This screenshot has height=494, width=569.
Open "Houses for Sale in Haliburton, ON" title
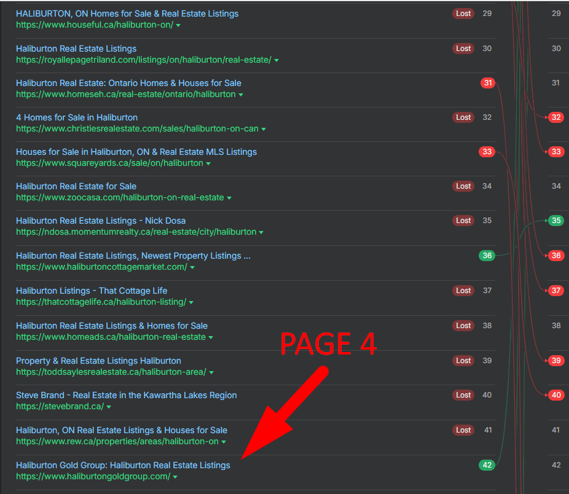[136, 152]
